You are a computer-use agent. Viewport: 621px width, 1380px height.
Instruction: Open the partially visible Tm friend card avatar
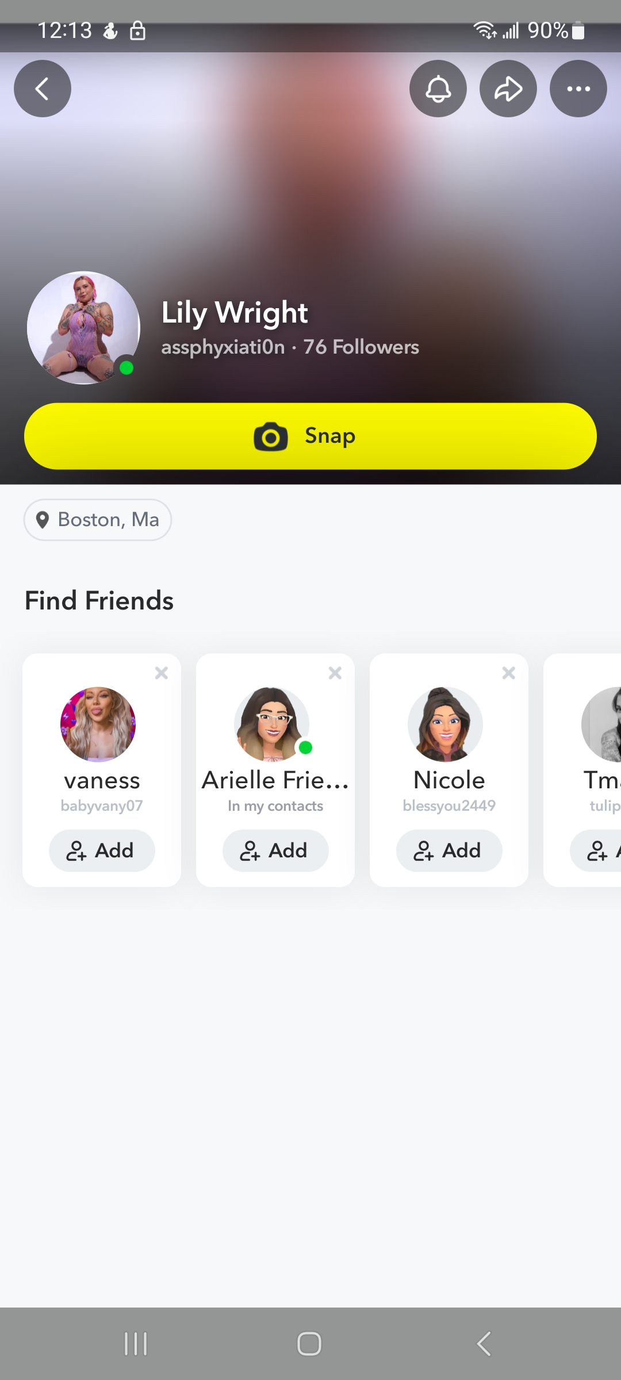(x=603, y=724)
